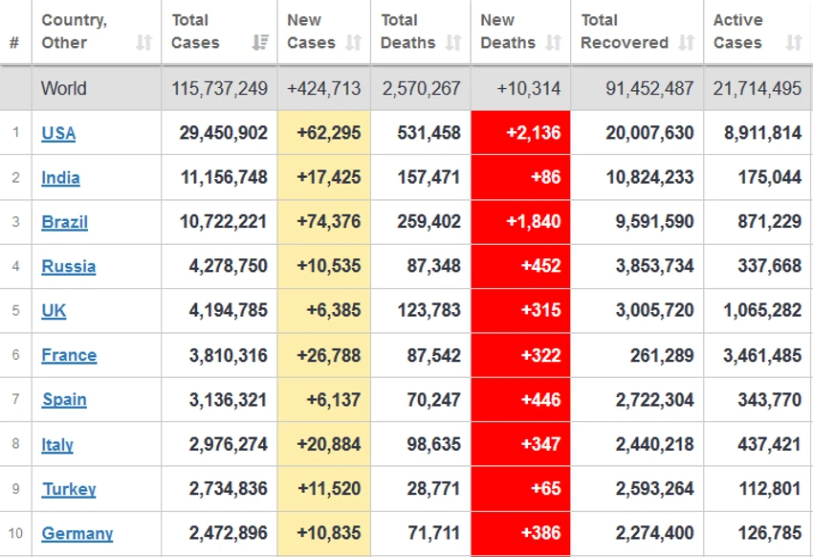Click the UK link
Screen dimensions: 813x557
(x=54, y=311)
